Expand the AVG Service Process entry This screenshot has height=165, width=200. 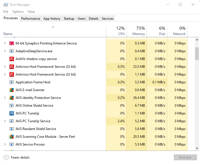coord(5,144)
